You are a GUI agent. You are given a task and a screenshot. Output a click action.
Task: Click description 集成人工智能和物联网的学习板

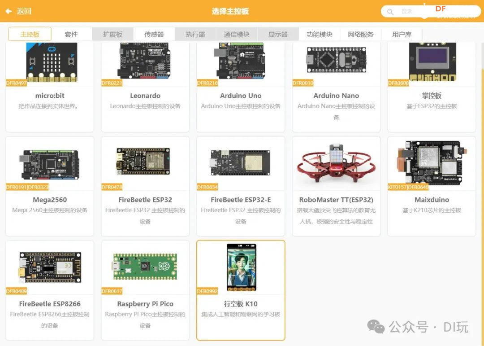pyautogui.click(x=241, y=315)
